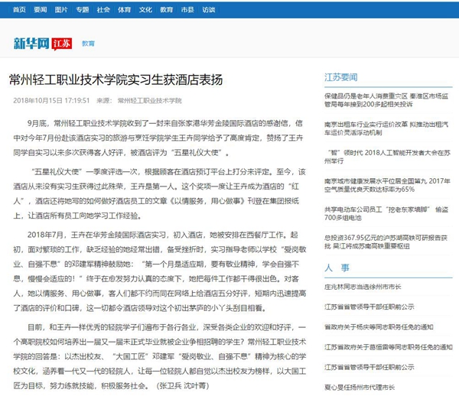459x396 pixels.
Task: Click paragraph beginning 9月底，常州轻工职业技术学院收到
Action: point(158,138)
